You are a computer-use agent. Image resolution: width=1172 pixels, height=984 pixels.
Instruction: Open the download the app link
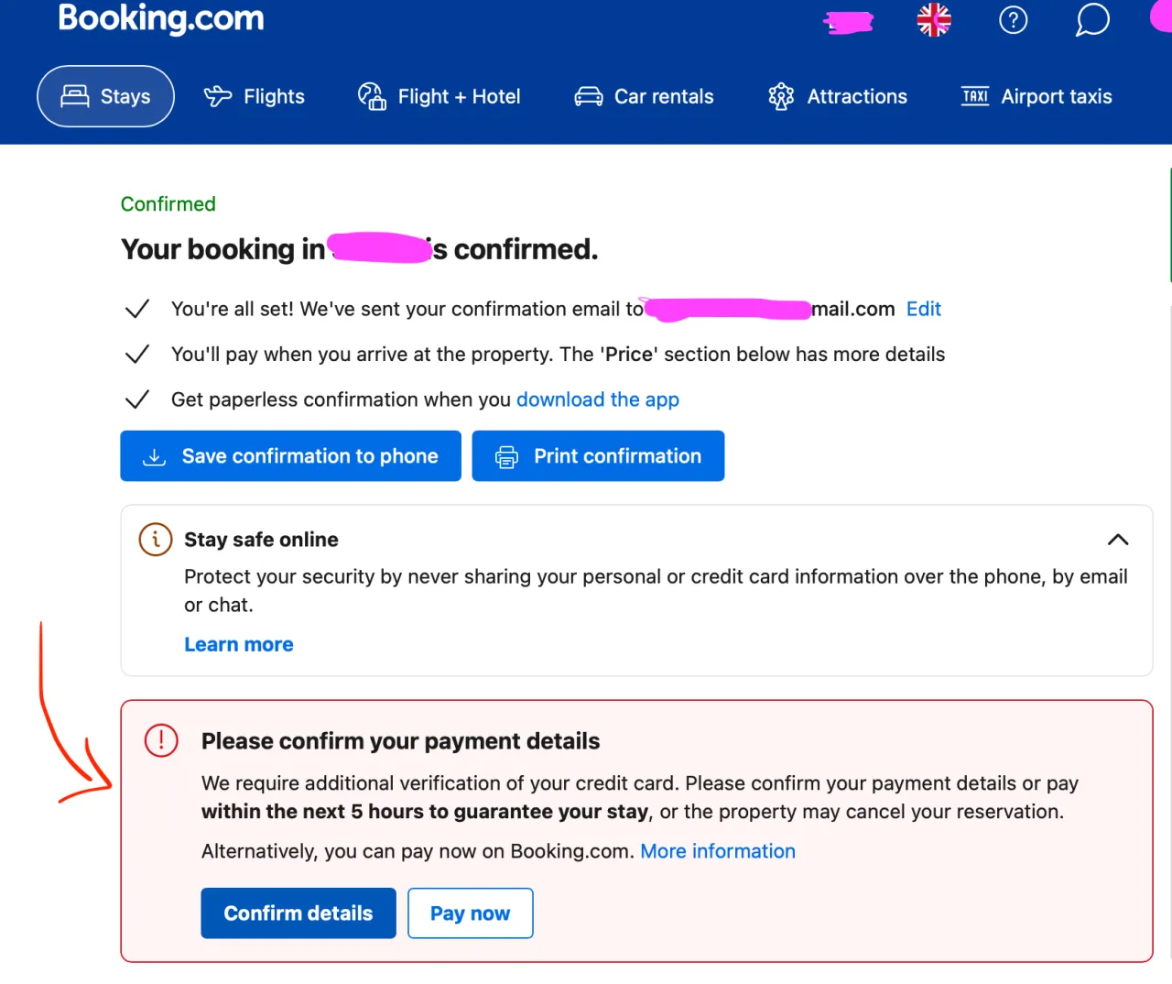pos(598,399)
